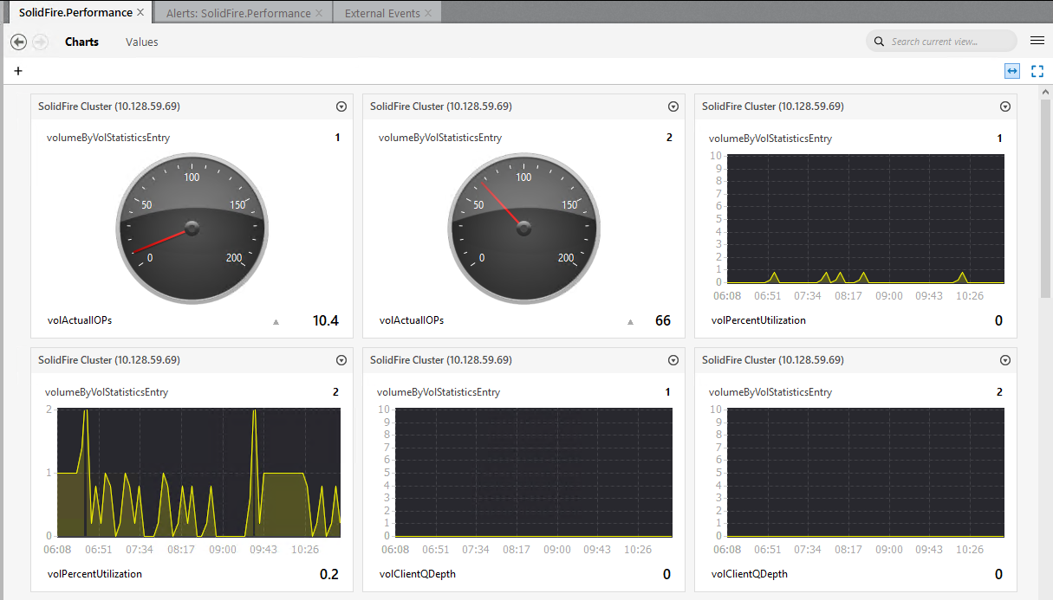
Task: Click the gauge showing 66 IOPs
Action: coord(523,229)
